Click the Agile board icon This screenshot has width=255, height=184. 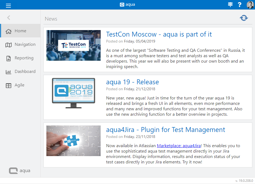point(9,85)
